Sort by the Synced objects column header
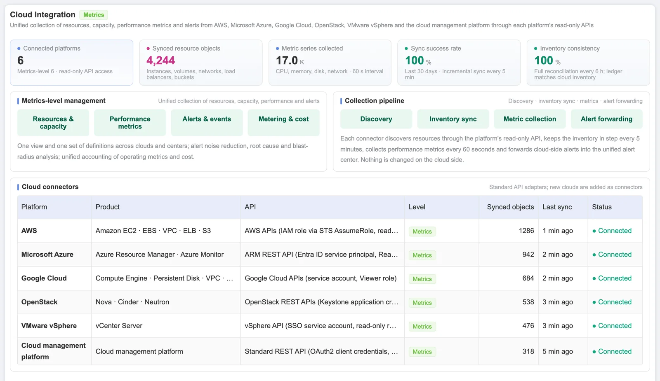The image size is (660, 381). pos(509,207)
